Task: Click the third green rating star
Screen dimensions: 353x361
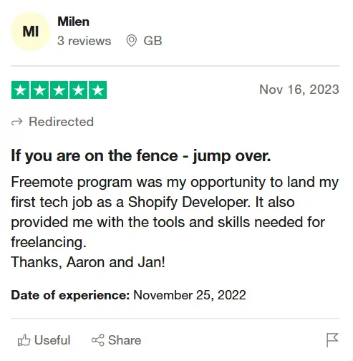Action: pos(59,90)
